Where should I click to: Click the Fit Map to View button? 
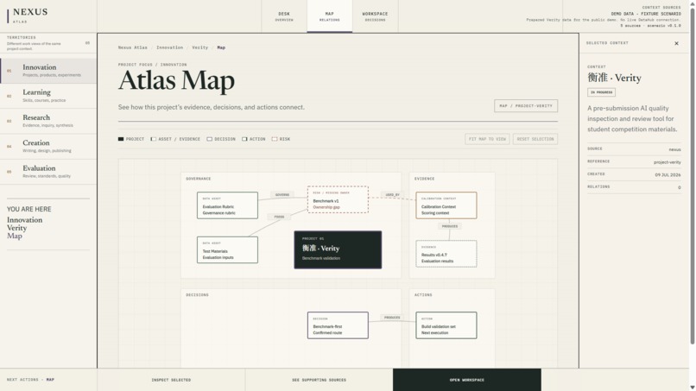(487, 139)
